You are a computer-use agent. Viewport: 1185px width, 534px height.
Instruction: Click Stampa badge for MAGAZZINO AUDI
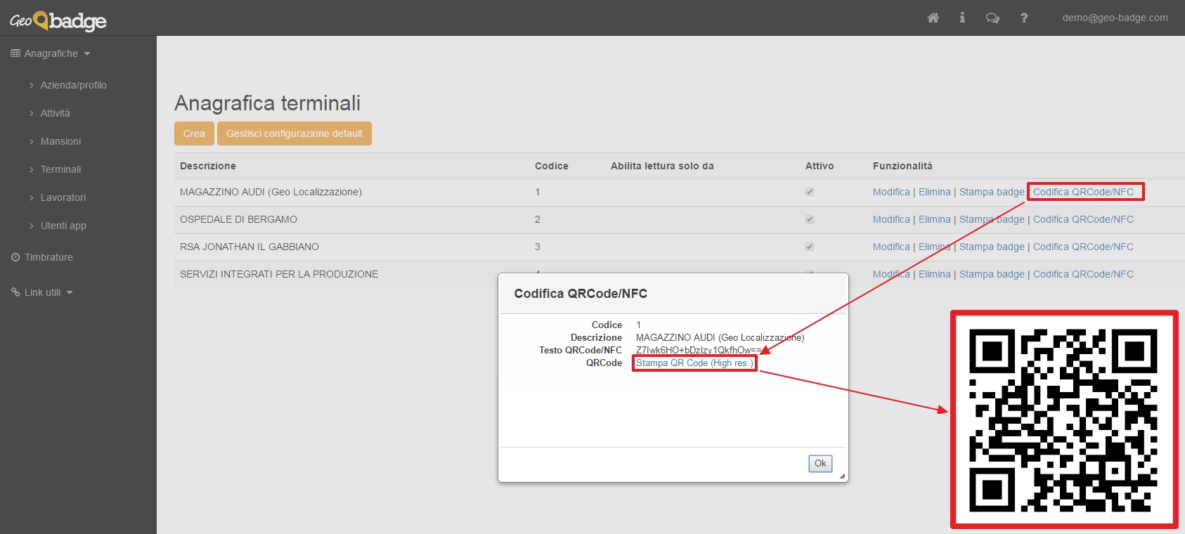[x=992, y=192]
